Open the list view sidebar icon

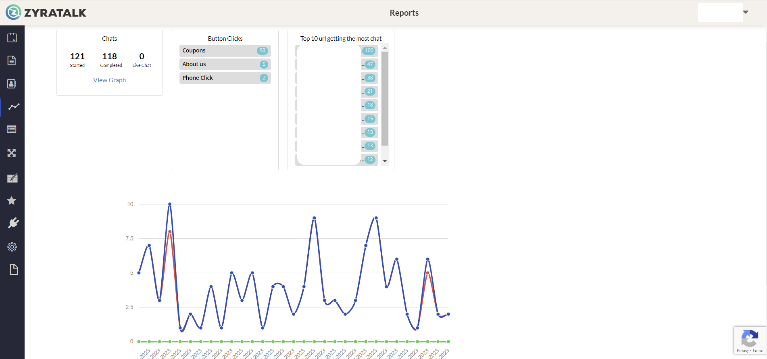click(x=12, y=129)
